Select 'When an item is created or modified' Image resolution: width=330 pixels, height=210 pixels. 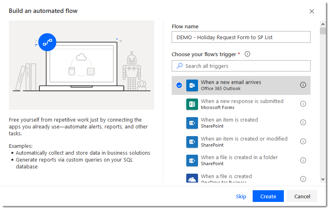tap(241, 142)
